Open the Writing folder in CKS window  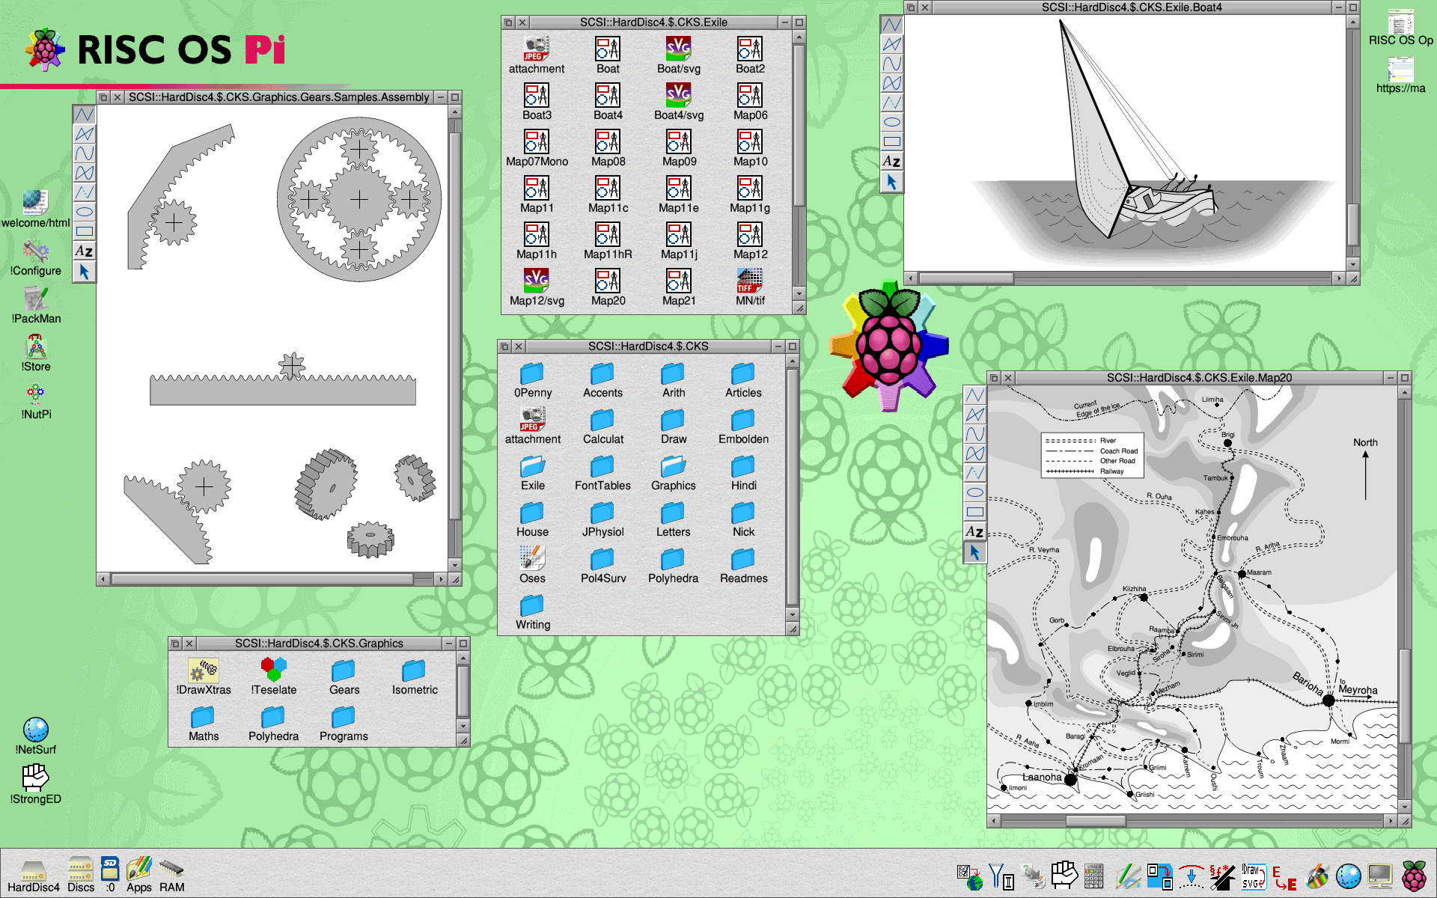click(x=532, y=611)
